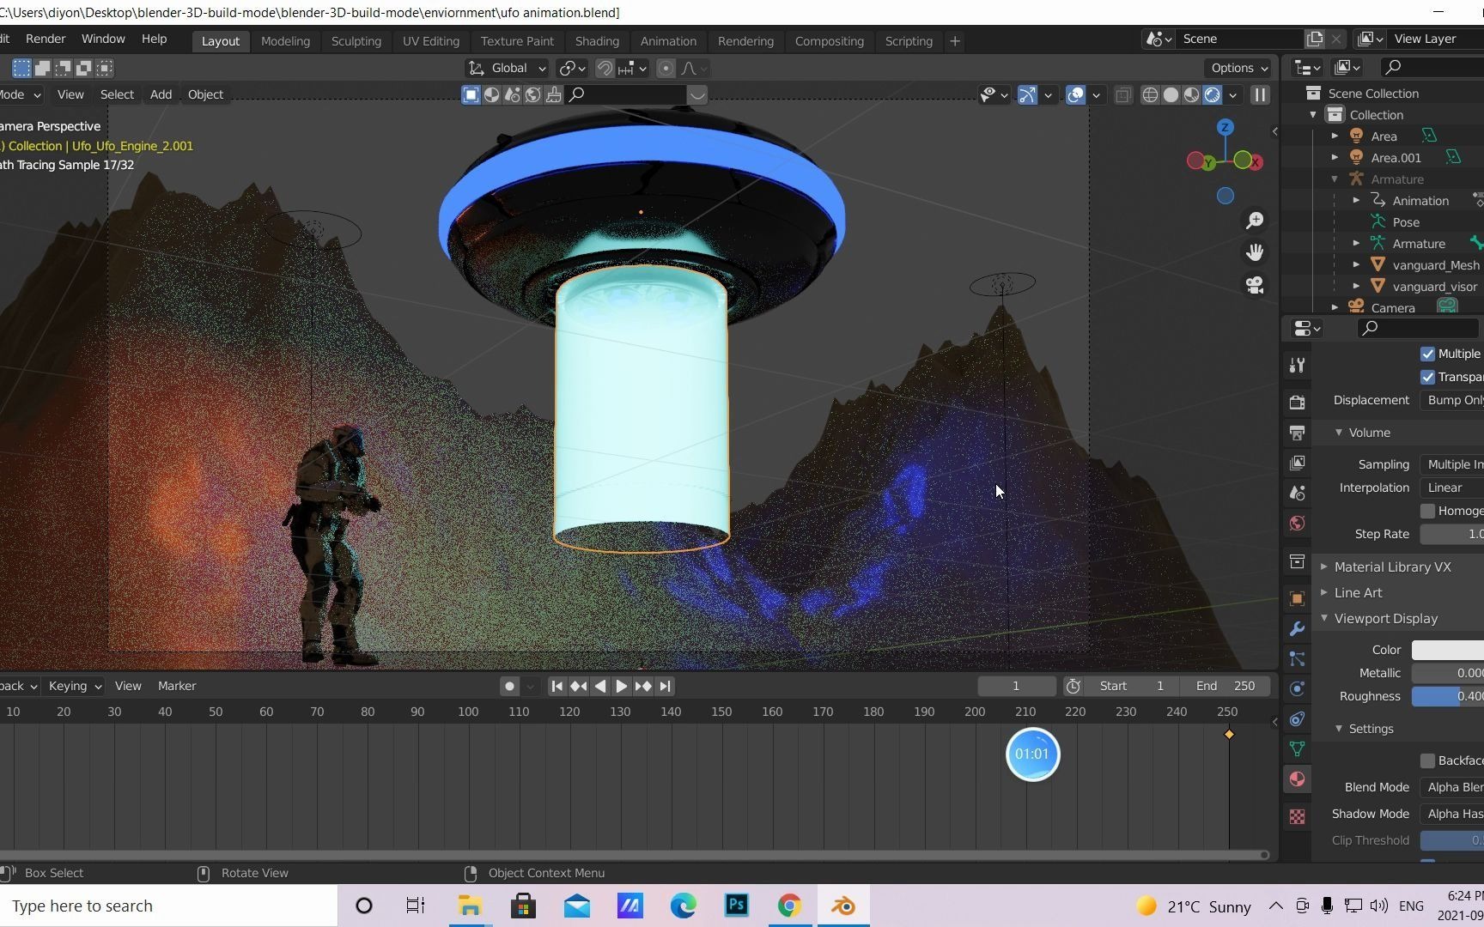1484x927 pixels.
Task: Open the Render menu
Action: pos(46,39)
